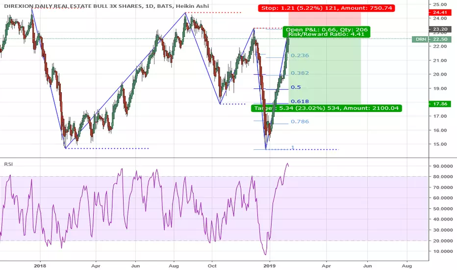Image resolution: width=457 pixels, height=270 pixels.
Task: Click the 60.0000 RSI axis label
Action: coord(443,198)
